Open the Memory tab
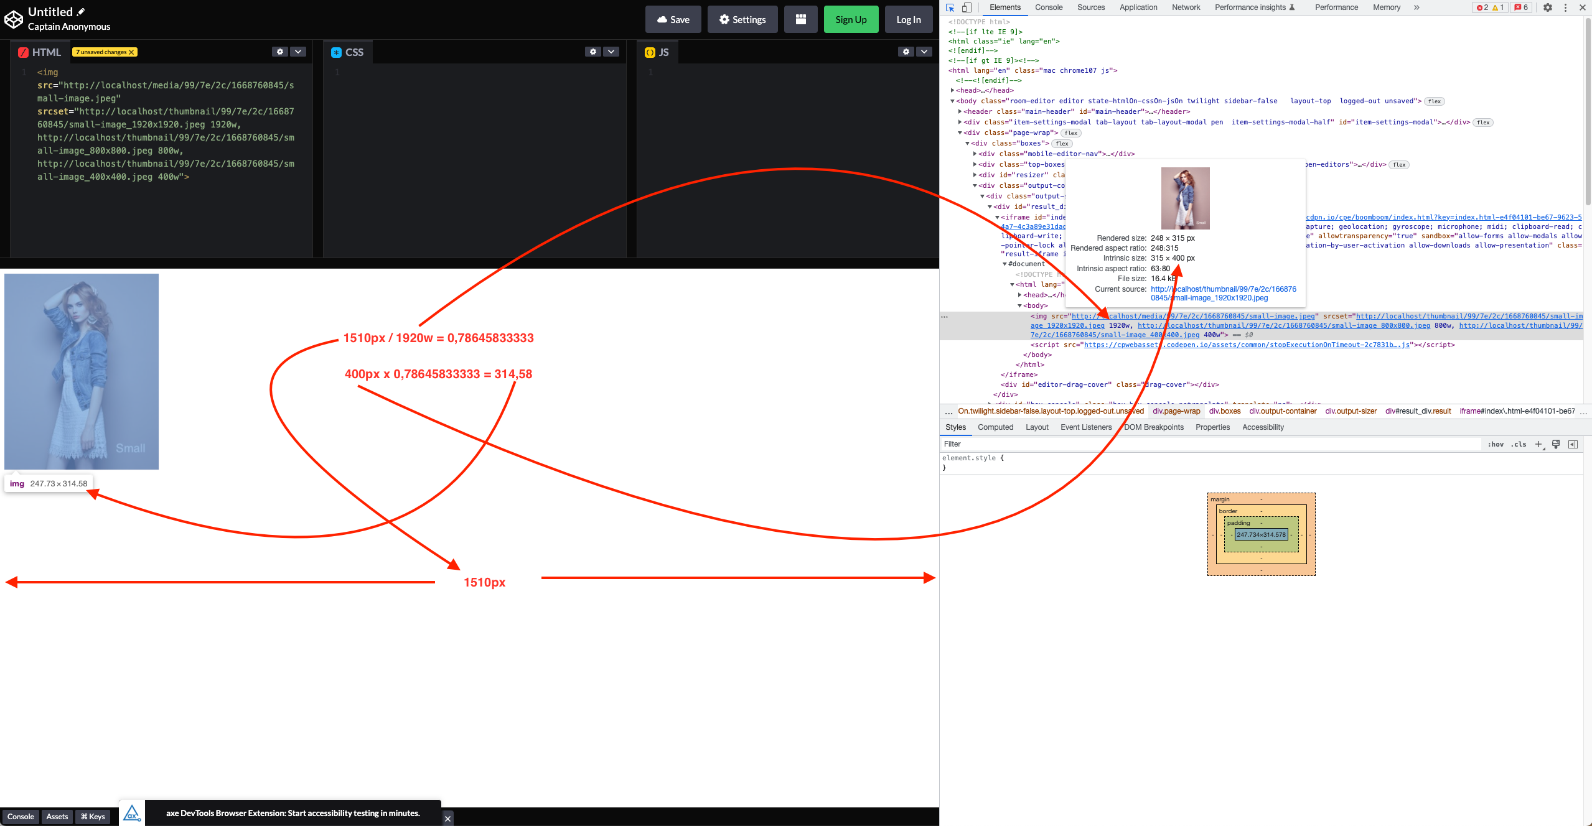Image resolution: width=1592 pixels, height=826 pixels. [1387, 7]
